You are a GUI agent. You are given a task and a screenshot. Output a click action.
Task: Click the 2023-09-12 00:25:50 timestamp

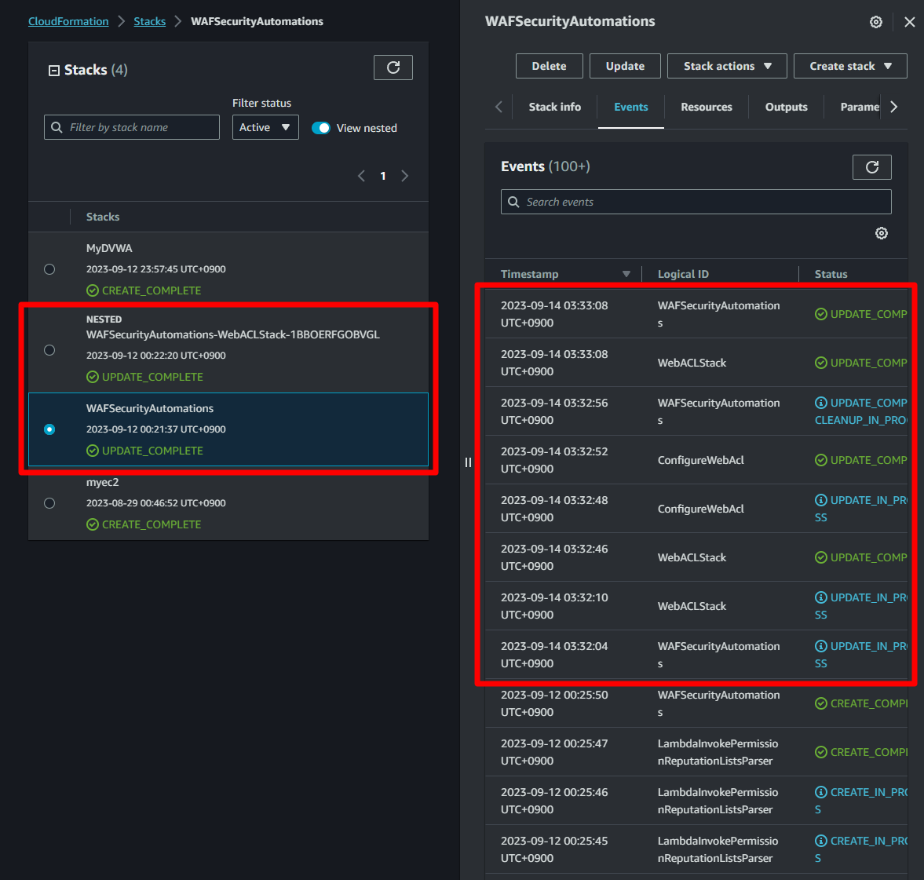[x=554, y=703]
